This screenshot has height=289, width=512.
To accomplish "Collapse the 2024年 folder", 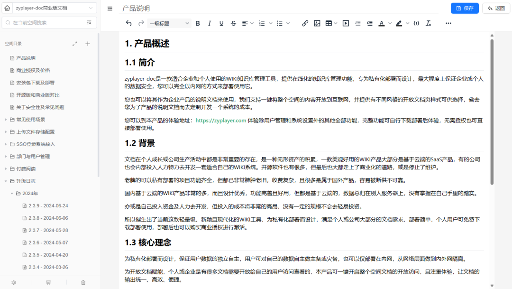I will (12, 194).
